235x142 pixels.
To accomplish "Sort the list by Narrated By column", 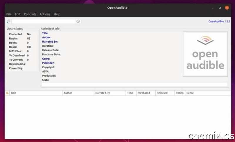I will (110, 93).
